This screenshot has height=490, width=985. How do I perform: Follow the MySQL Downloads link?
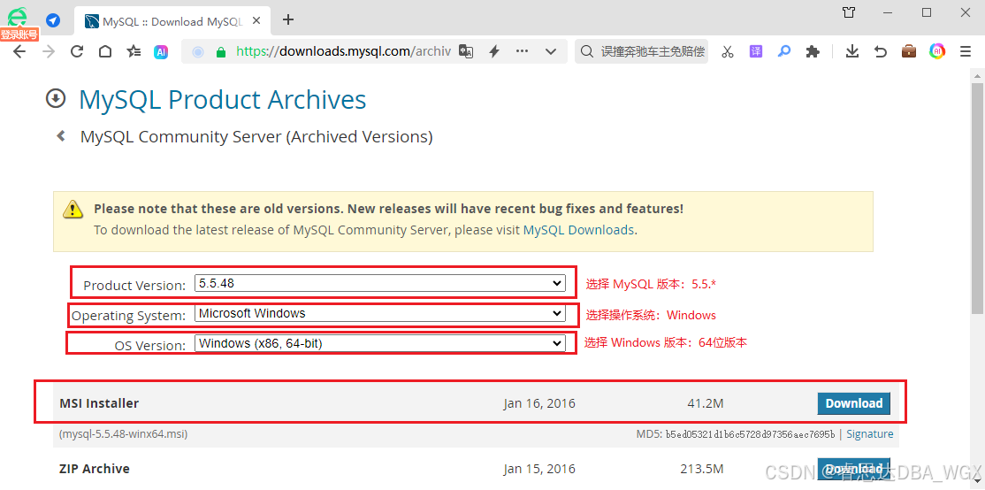[578, 230]
